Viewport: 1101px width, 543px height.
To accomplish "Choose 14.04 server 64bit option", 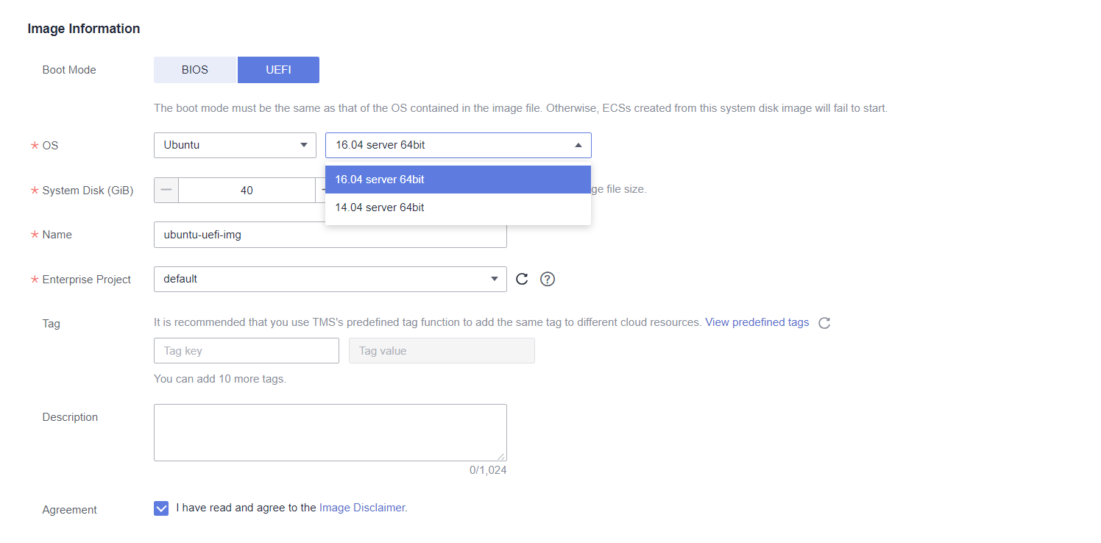I will pos(458,207).
